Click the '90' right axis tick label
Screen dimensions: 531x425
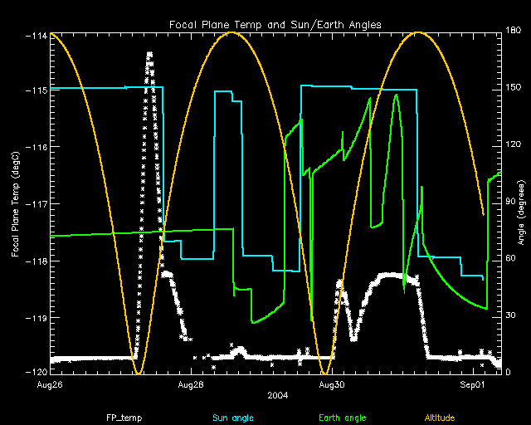(511, 201)
